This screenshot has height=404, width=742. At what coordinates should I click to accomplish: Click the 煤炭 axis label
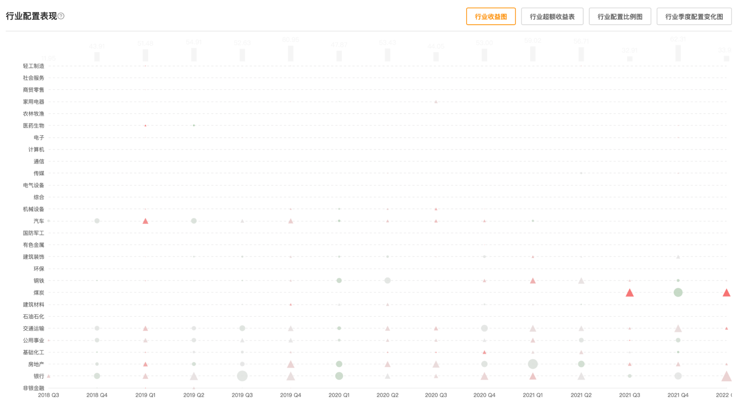(x=39, y=293)
